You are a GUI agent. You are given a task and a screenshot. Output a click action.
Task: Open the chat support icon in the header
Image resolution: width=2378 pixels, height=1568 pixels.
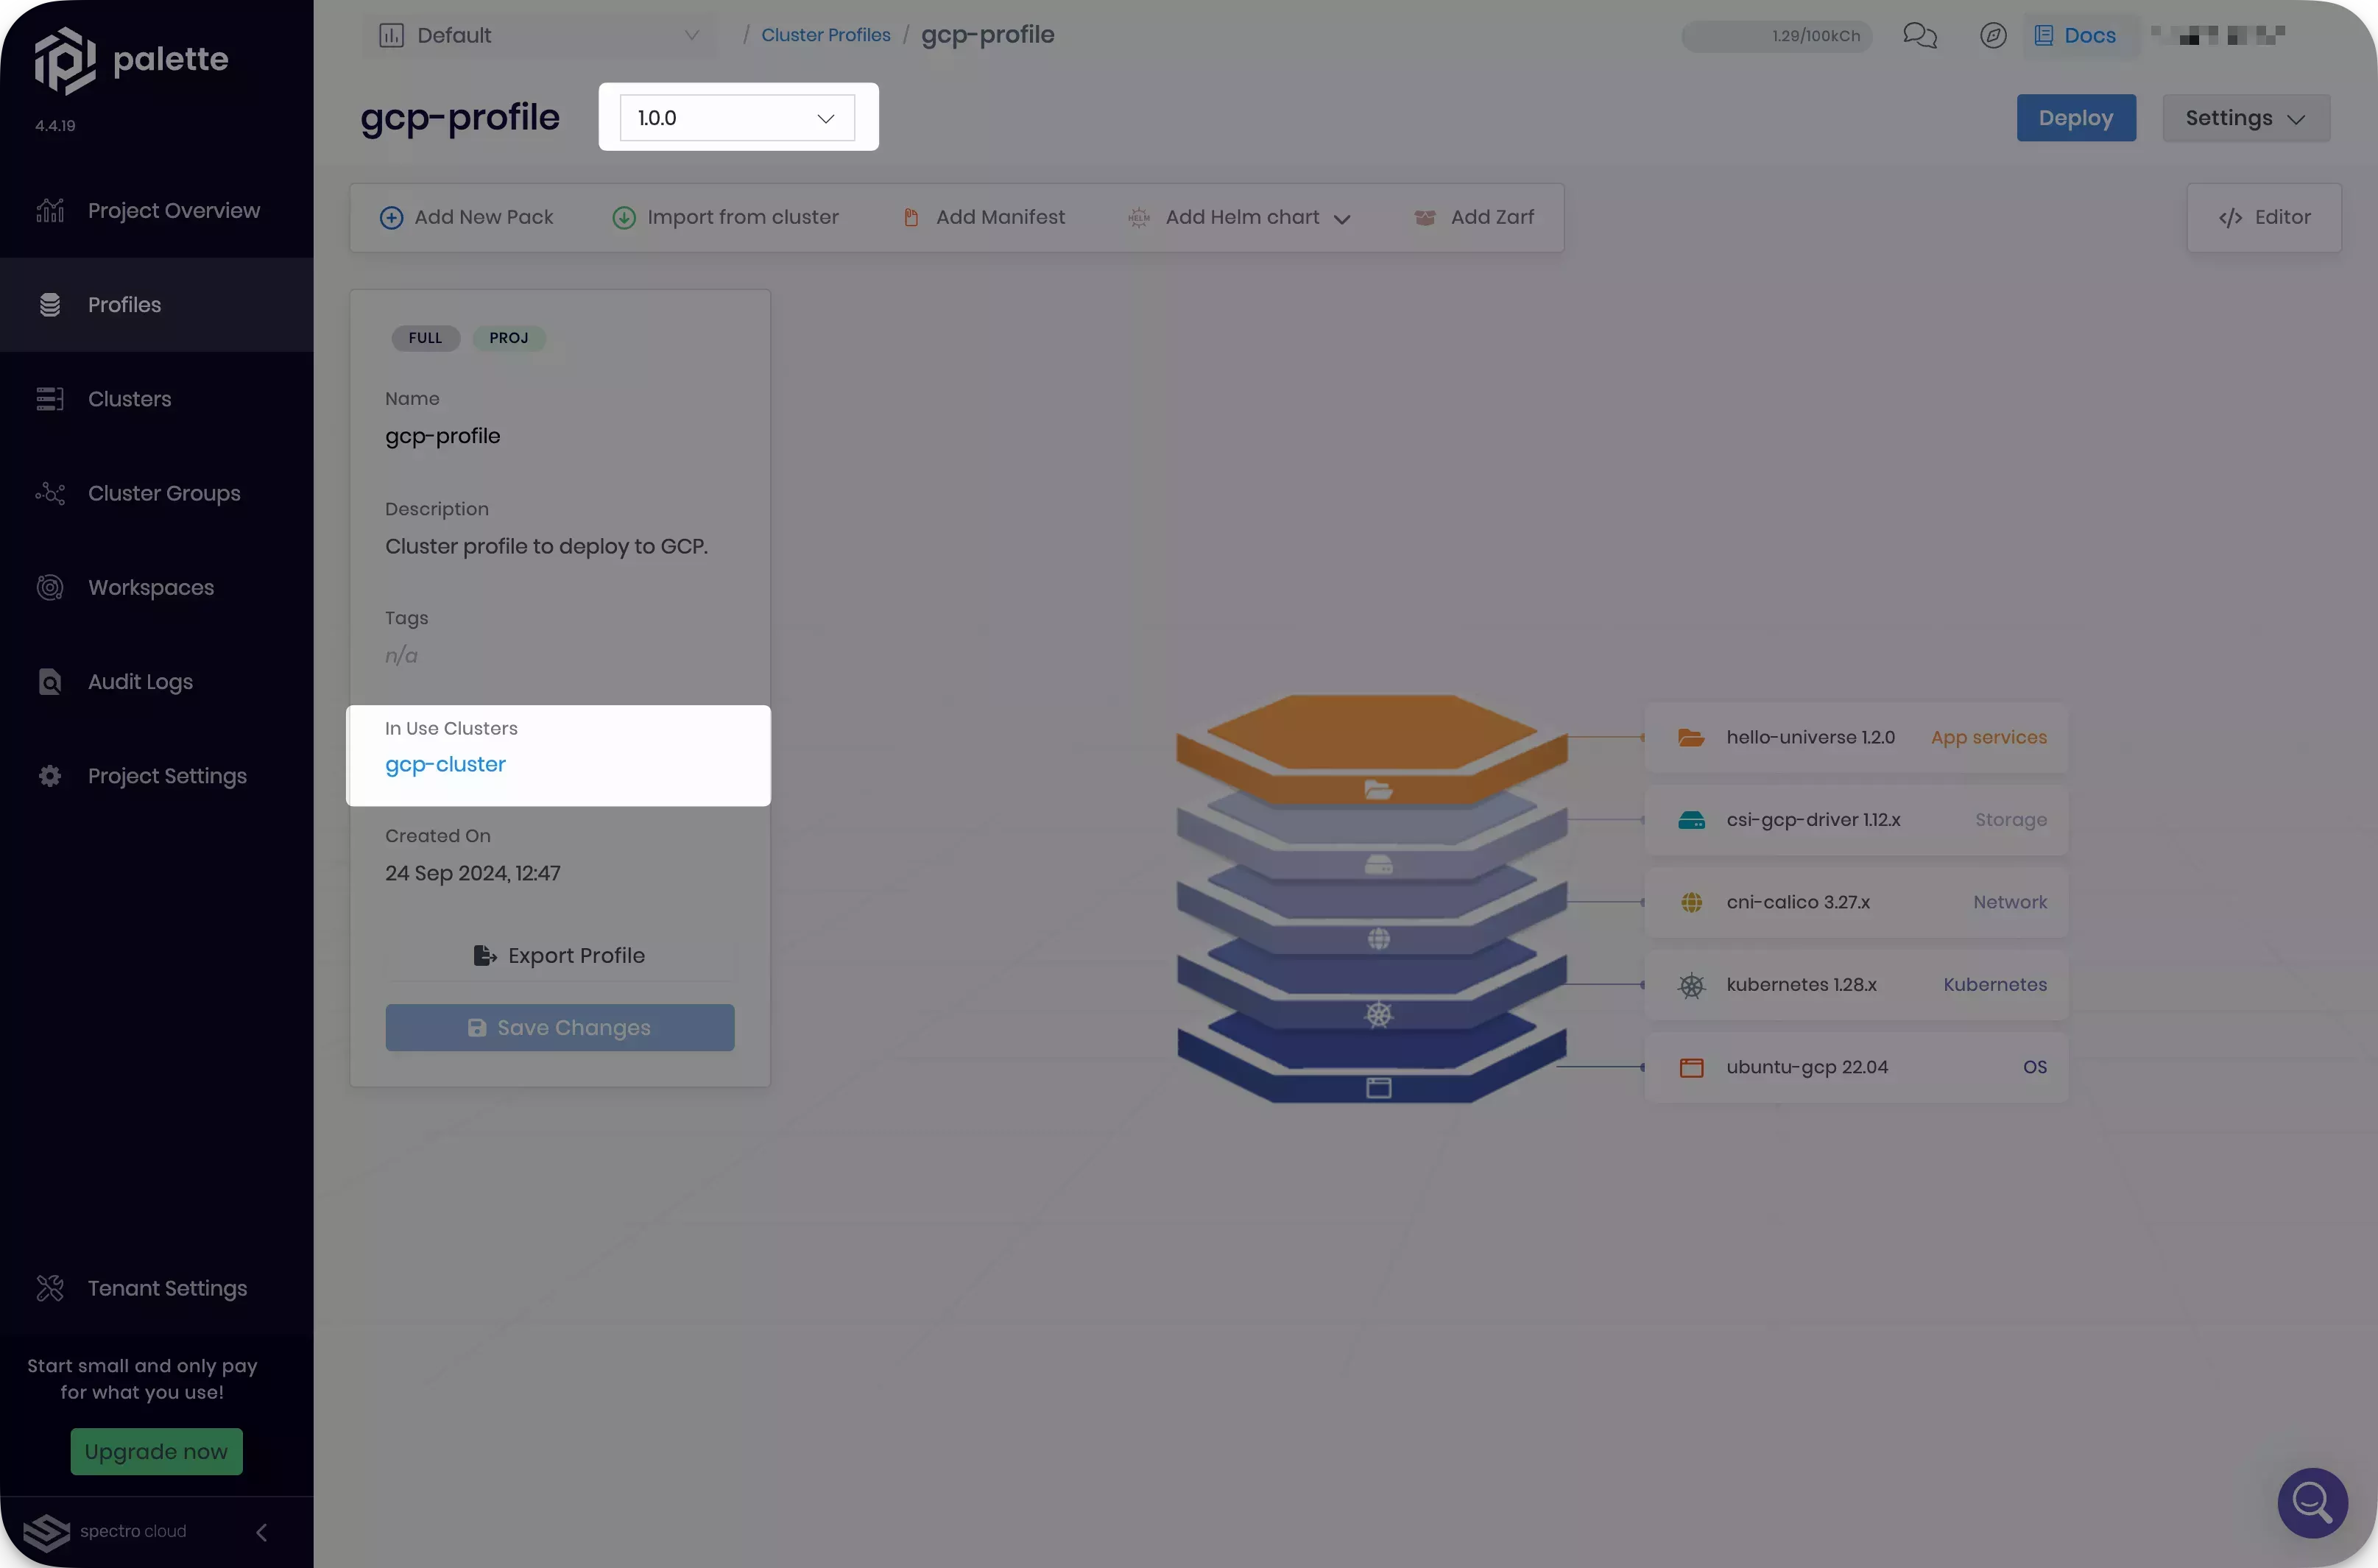(1919, 35)
